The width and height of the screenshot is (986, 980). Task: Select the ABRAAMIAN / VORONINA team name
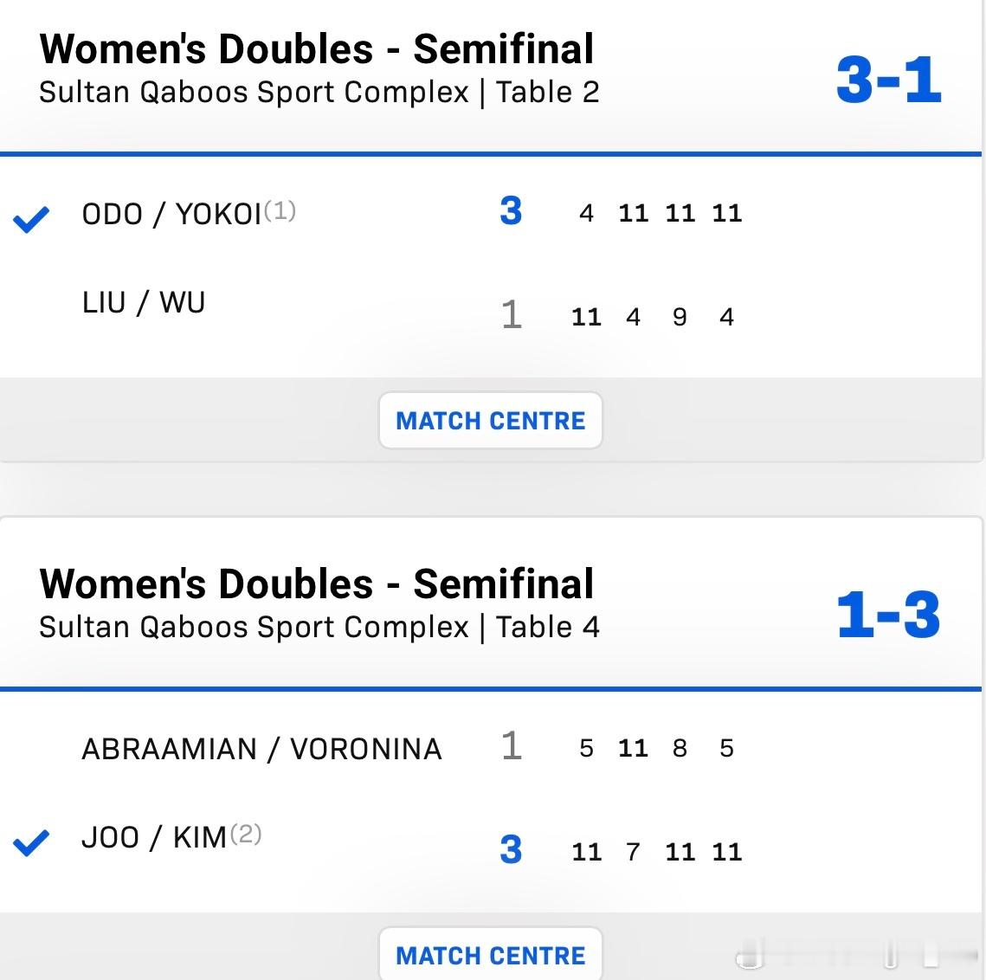[x=261, y=749]
